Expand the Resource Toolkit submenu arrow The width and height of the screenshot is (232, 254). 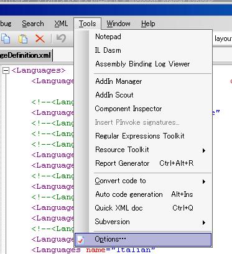[x=204, y=150]
